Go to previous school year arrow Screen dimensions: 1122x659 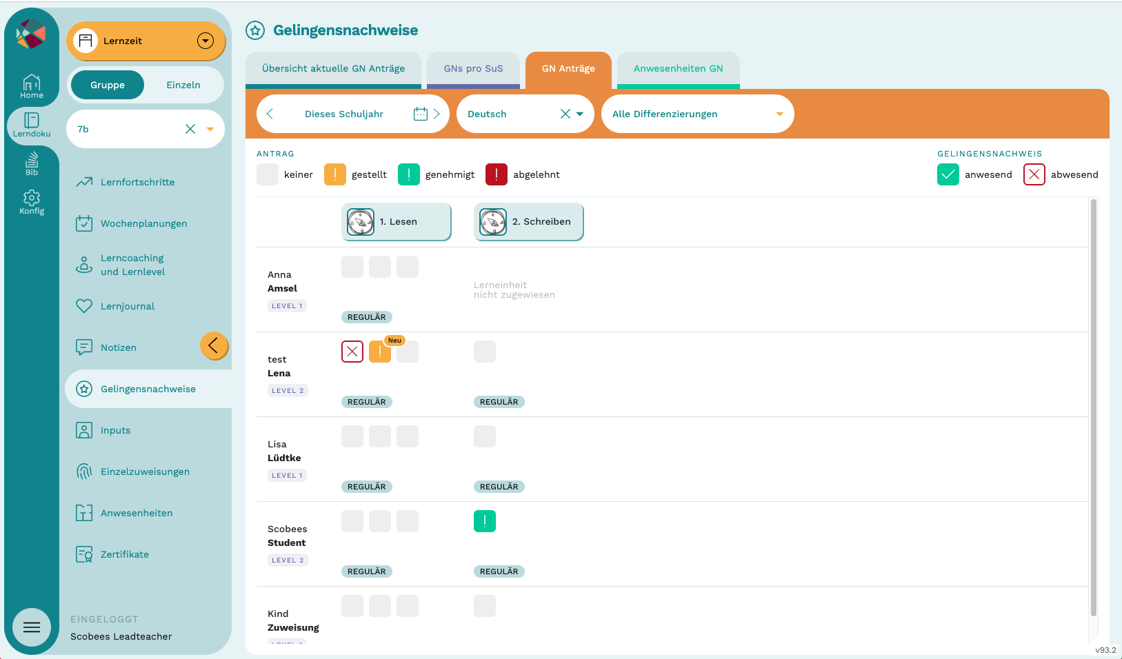click(270, 114)
